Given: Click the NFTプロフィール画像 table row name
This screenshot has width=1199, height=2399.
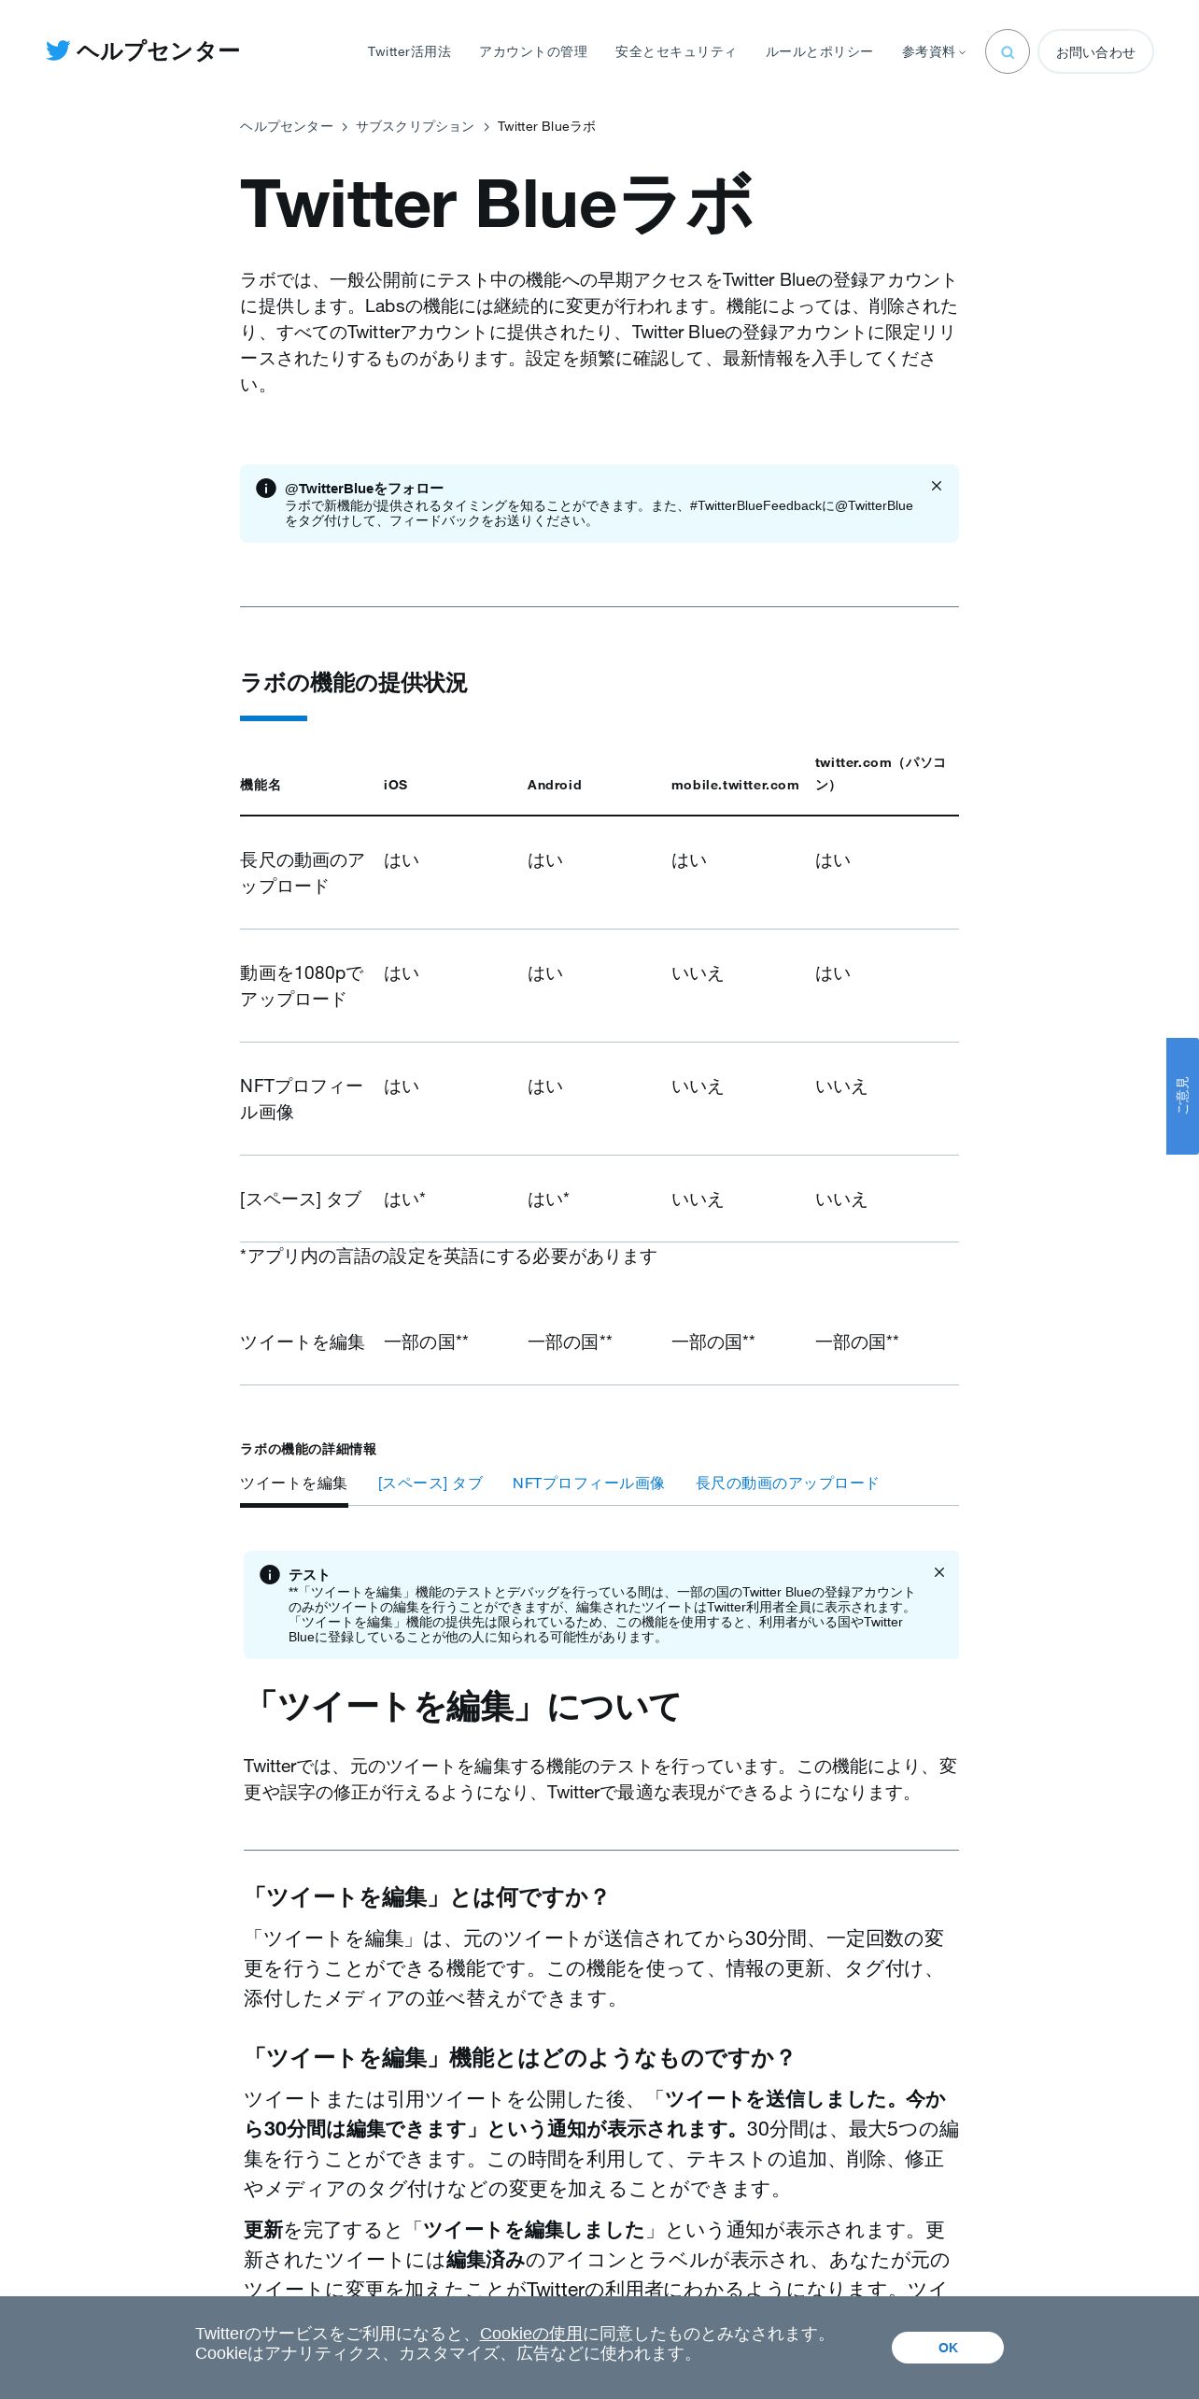Looking at the screenshot, I should click(302, 1099).
